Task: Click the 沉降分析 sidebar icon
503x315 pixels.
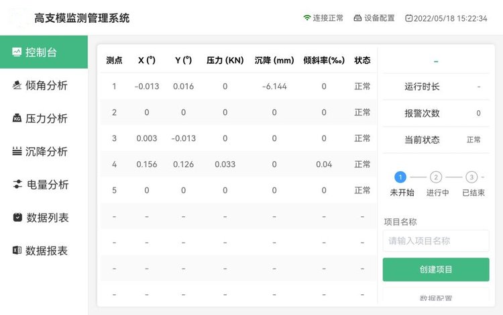Action: (x=17, y=151)
